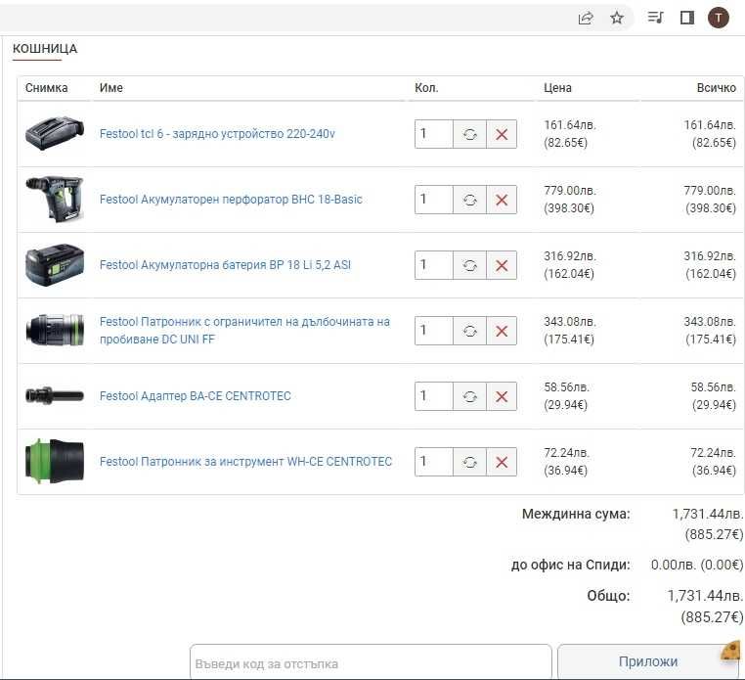Delete perforator BHC 18-Basic from cart

(x=502, y=200)
